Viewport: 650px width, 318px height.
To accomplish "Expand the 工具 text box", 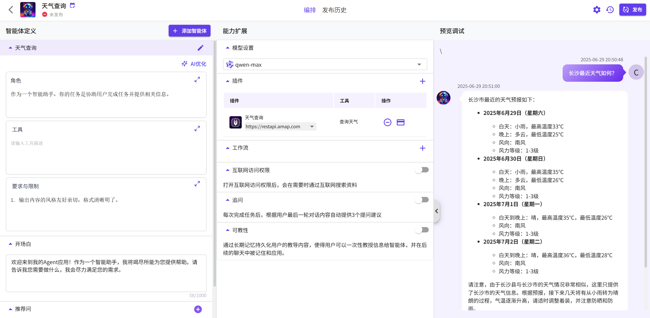I will [x=197, y=129].
